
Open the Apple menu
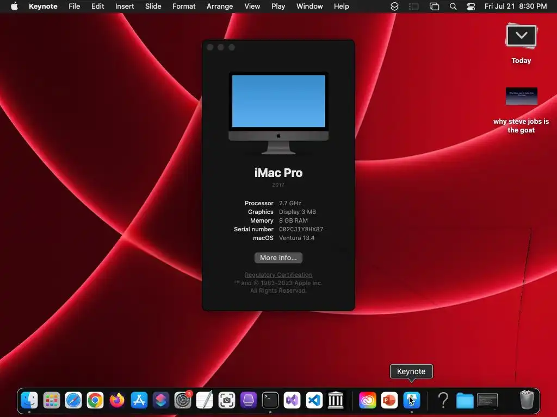pos(14,6)
